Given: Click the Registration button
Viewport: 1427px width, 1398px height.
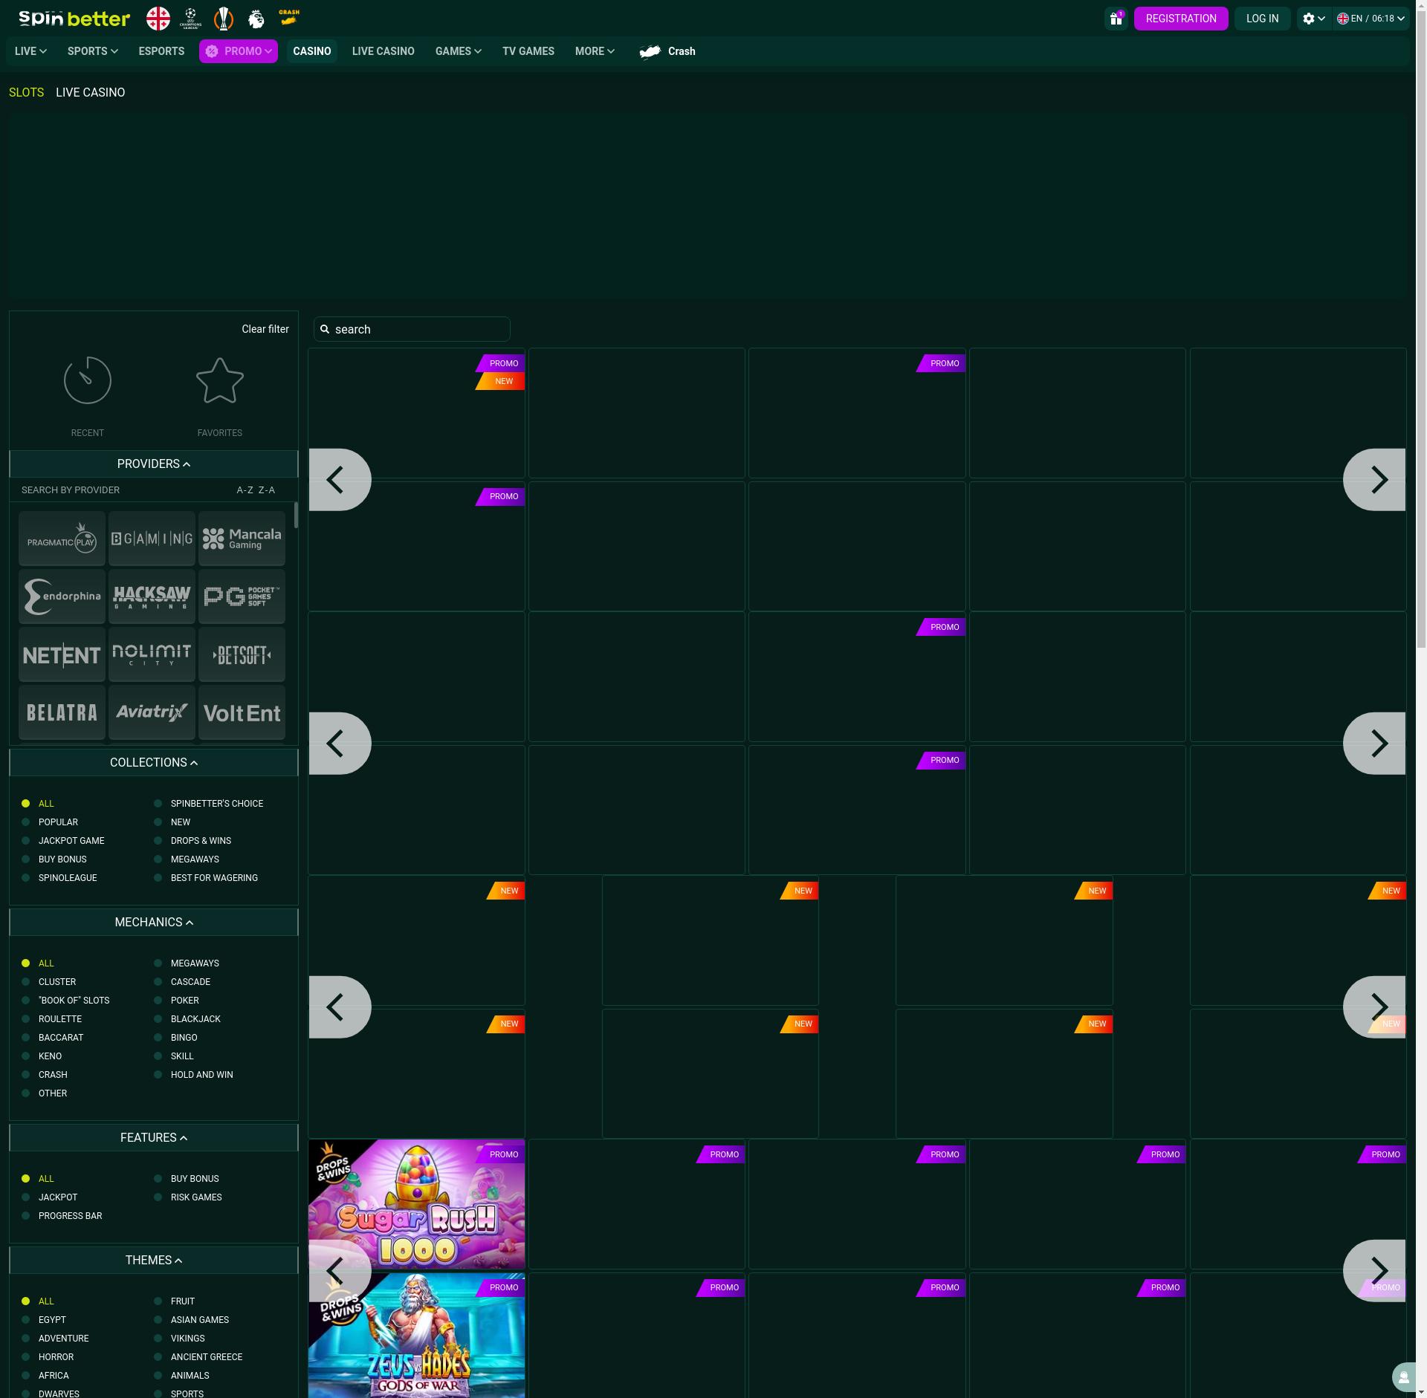Looking at the screenshot, I should click(1180, 19).
